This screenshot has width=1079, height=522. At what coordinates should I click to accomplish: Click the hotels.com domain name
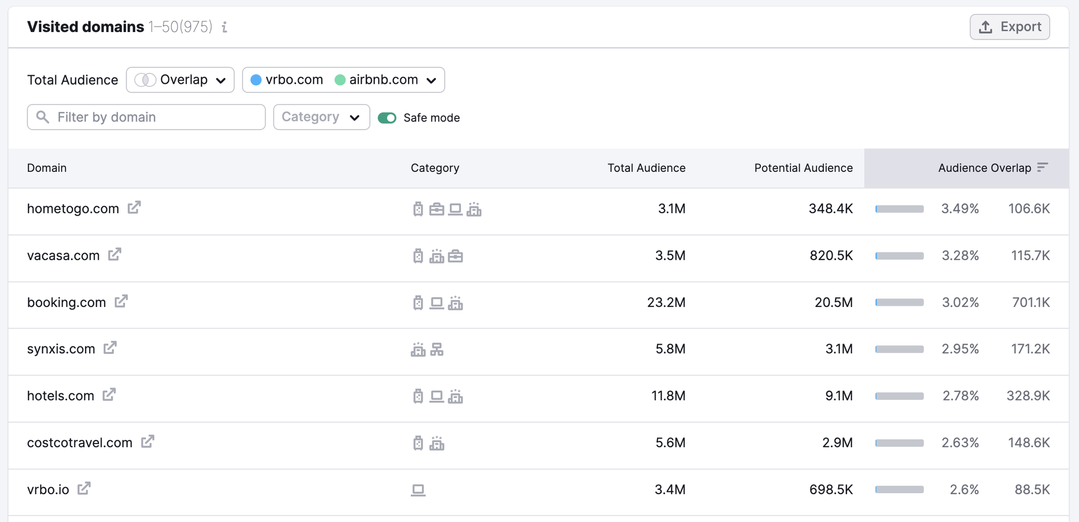[60, 396]
